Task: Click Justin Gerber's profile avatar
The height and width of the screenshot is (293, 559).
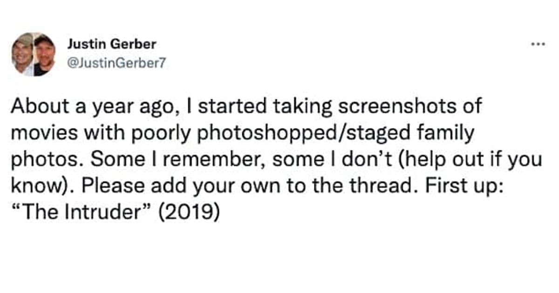Action: tap(33, 55)
